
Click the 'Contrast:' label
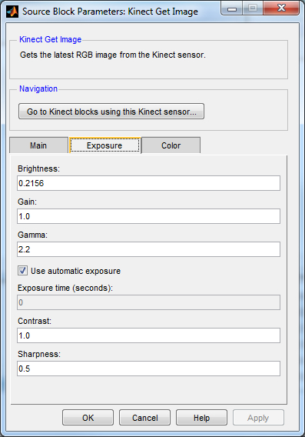tap(35, 321)
